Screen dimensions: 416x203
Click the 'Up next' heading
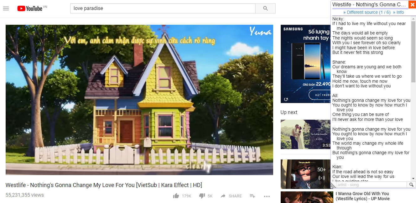[x=289, y=112]
